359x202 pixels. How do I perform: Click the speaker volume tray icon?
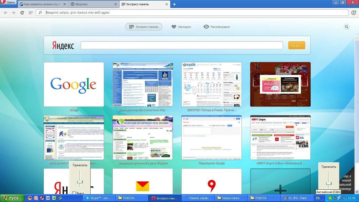pos(344,198)
